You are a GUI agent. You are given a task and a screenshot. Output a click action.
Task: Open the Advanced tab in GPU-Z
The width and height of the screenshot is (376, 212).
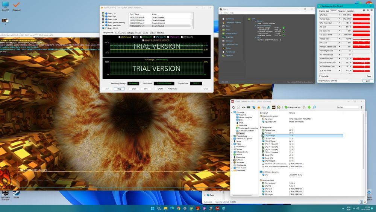click(x=342, y=11)
